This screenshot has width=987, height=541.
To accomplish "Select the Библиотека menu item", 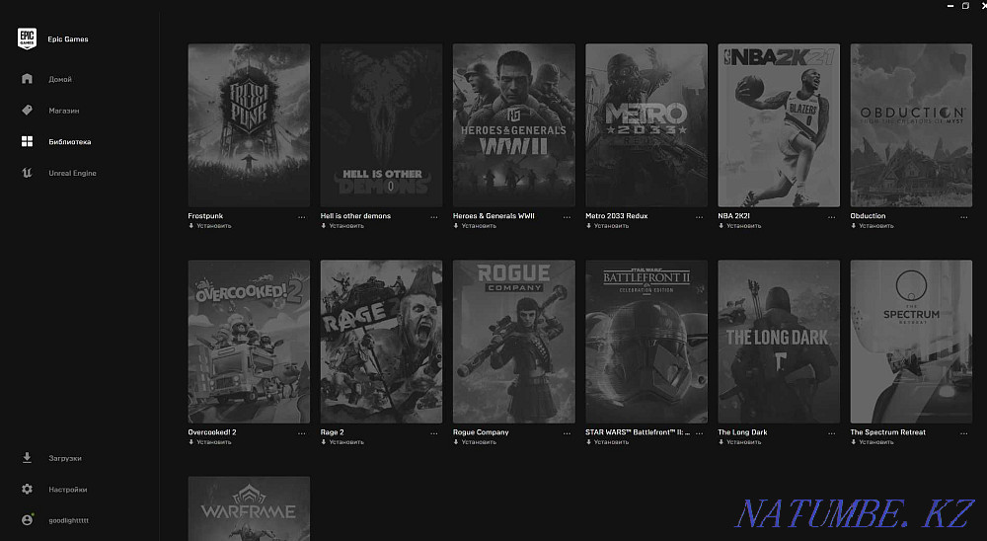I will click(x=70, y=142).
